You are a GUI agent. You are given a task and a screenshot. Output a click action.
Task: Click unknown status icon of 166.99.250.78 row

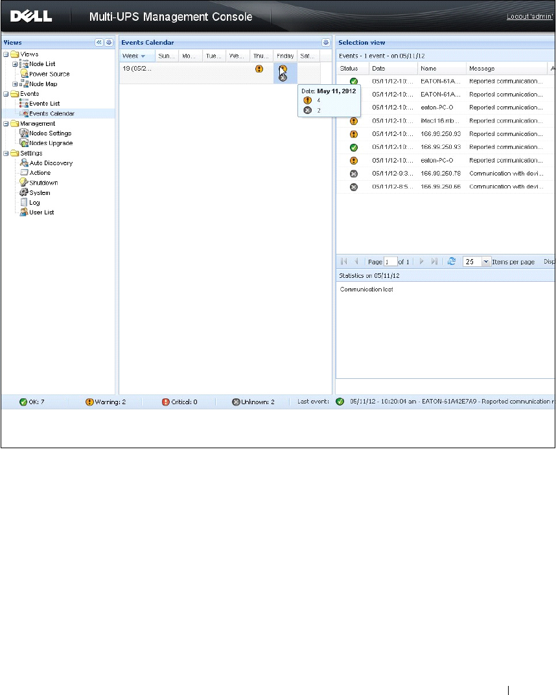[x=354, y=174]
